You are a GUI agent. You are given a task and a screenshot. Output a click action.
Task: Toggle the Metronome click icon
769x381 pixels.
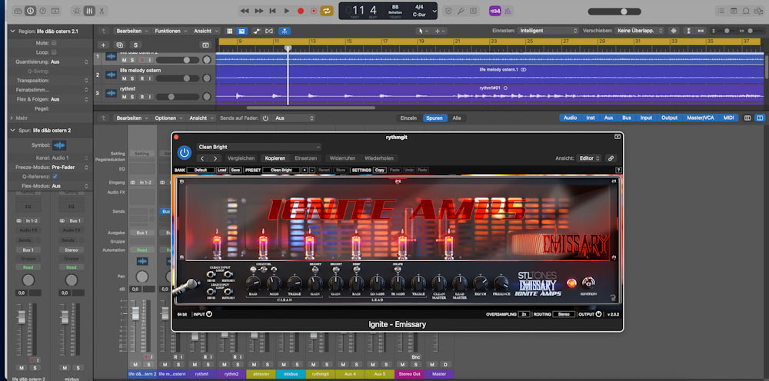point(508,11)
